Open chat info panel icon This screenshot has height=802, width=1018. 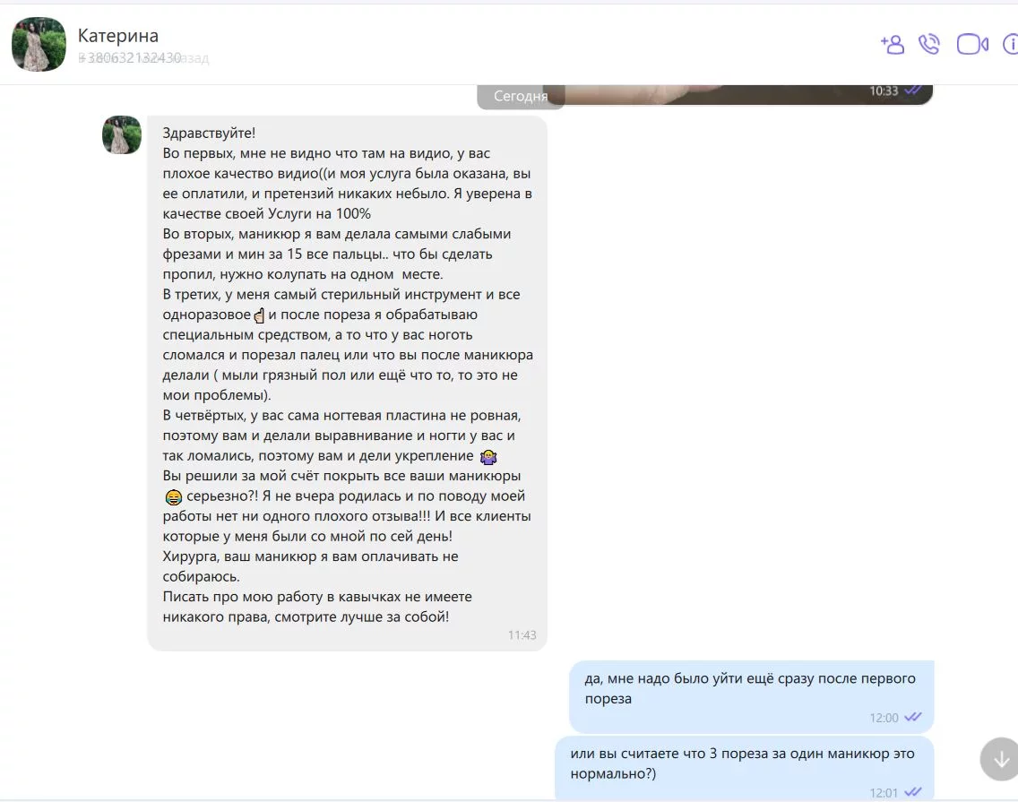[x=1011, y=44]
